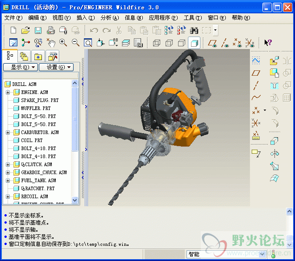The height and width of the screenshot is (261, 295).
Task: Expand the RECOIL.ASM tree node
Action: click(x=8, y=196)
